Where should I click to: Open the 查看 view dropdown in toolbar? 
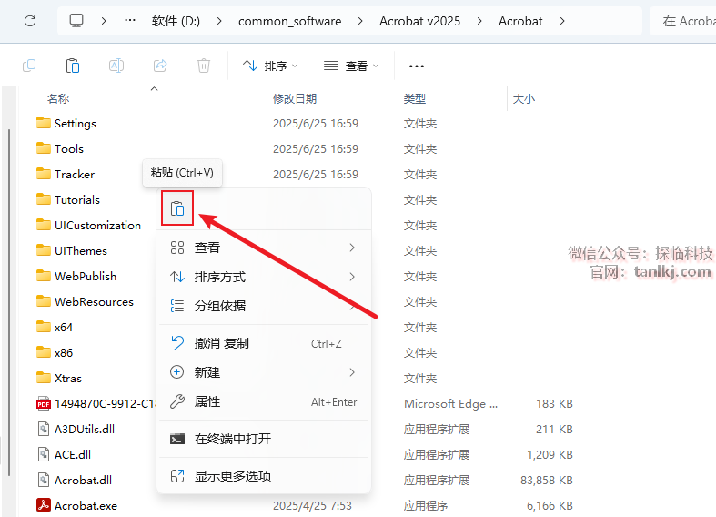point(350,66)
